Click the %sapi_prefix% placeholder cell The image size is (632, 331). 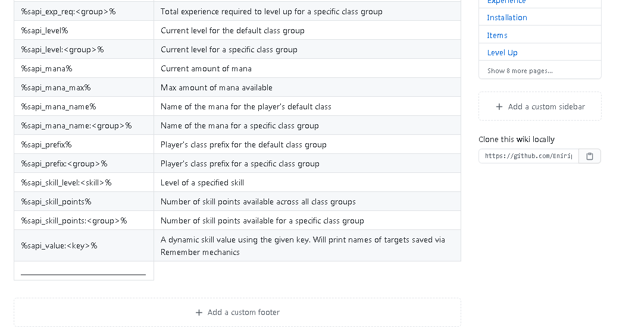tap(46, 144)
